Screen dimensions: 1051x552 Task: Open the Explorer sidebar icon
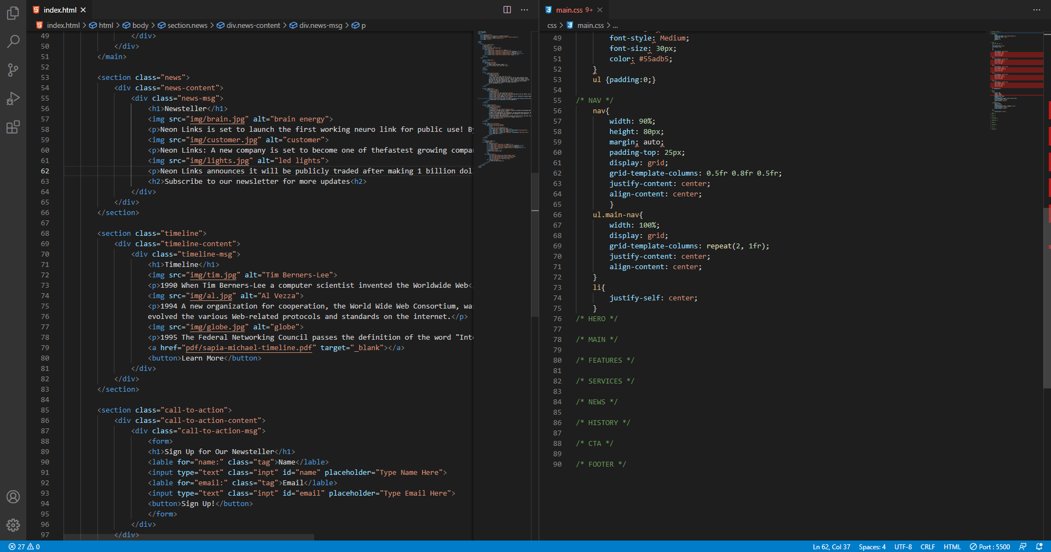pyautogui.click(x=13, y=13)
